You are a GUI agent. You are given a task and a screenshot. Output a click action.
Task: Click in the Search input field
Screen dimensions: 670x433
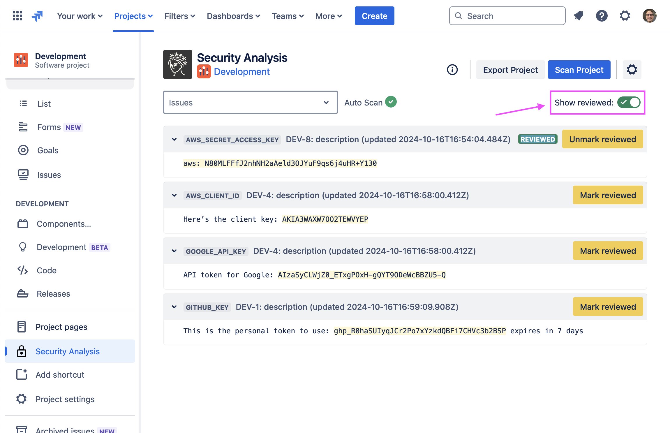(x=507, y=16)
